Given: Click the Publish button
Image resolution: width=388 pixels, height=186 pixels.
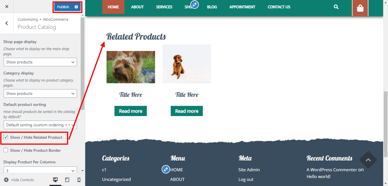Looking at the screenshot, I should [x=63, y=7].
